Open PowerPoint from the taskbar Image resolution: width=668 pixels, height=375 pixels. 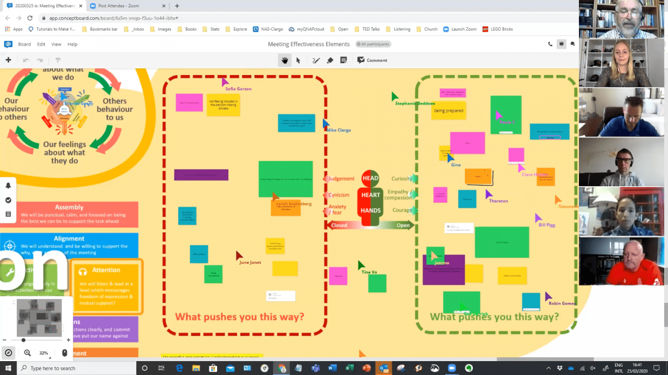point(366,368)
